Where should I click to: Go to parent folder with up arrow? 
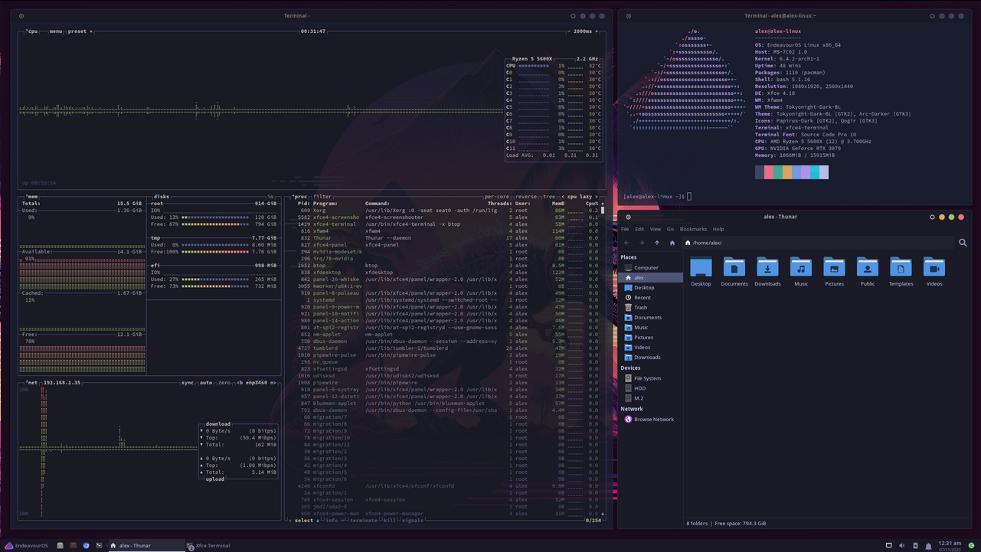click(x=656, y=243)
